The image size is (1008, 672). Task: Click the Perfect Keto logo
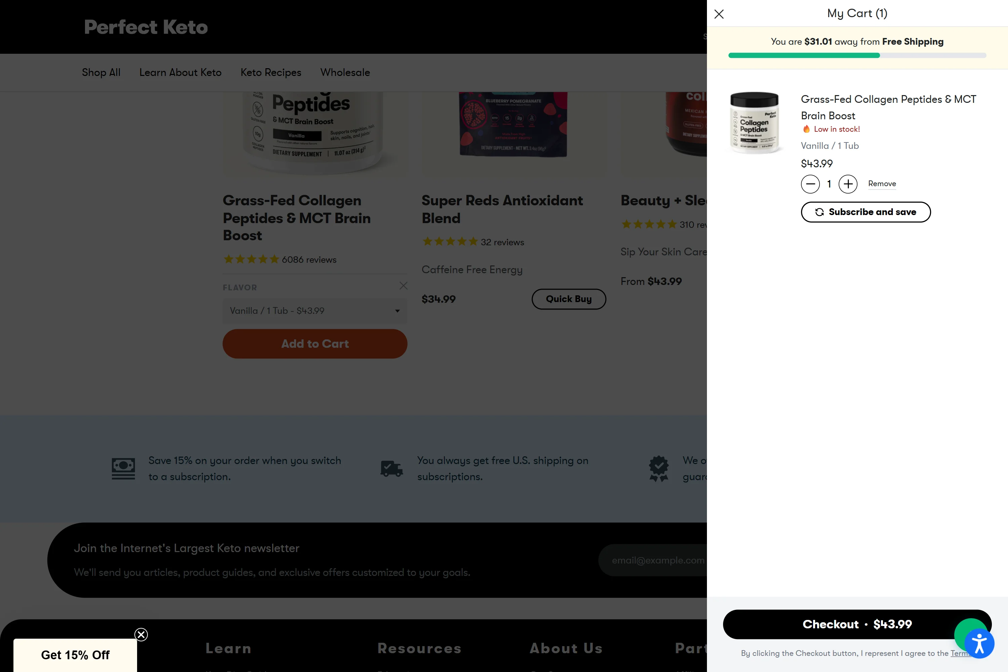tap(146, 27)
